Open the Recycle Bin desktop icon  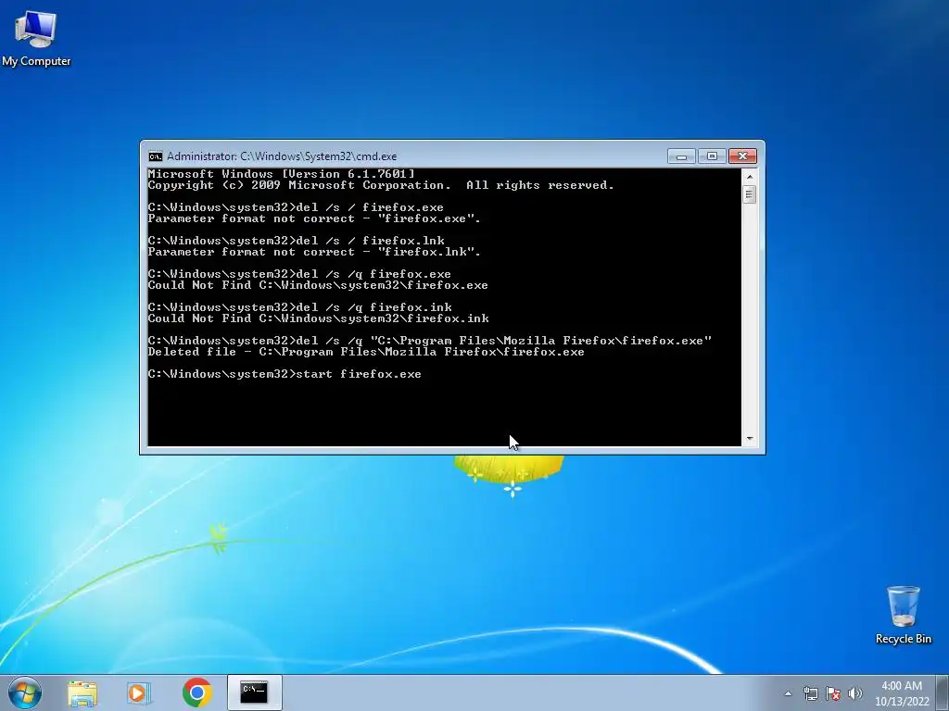click(x=903, y=615)
